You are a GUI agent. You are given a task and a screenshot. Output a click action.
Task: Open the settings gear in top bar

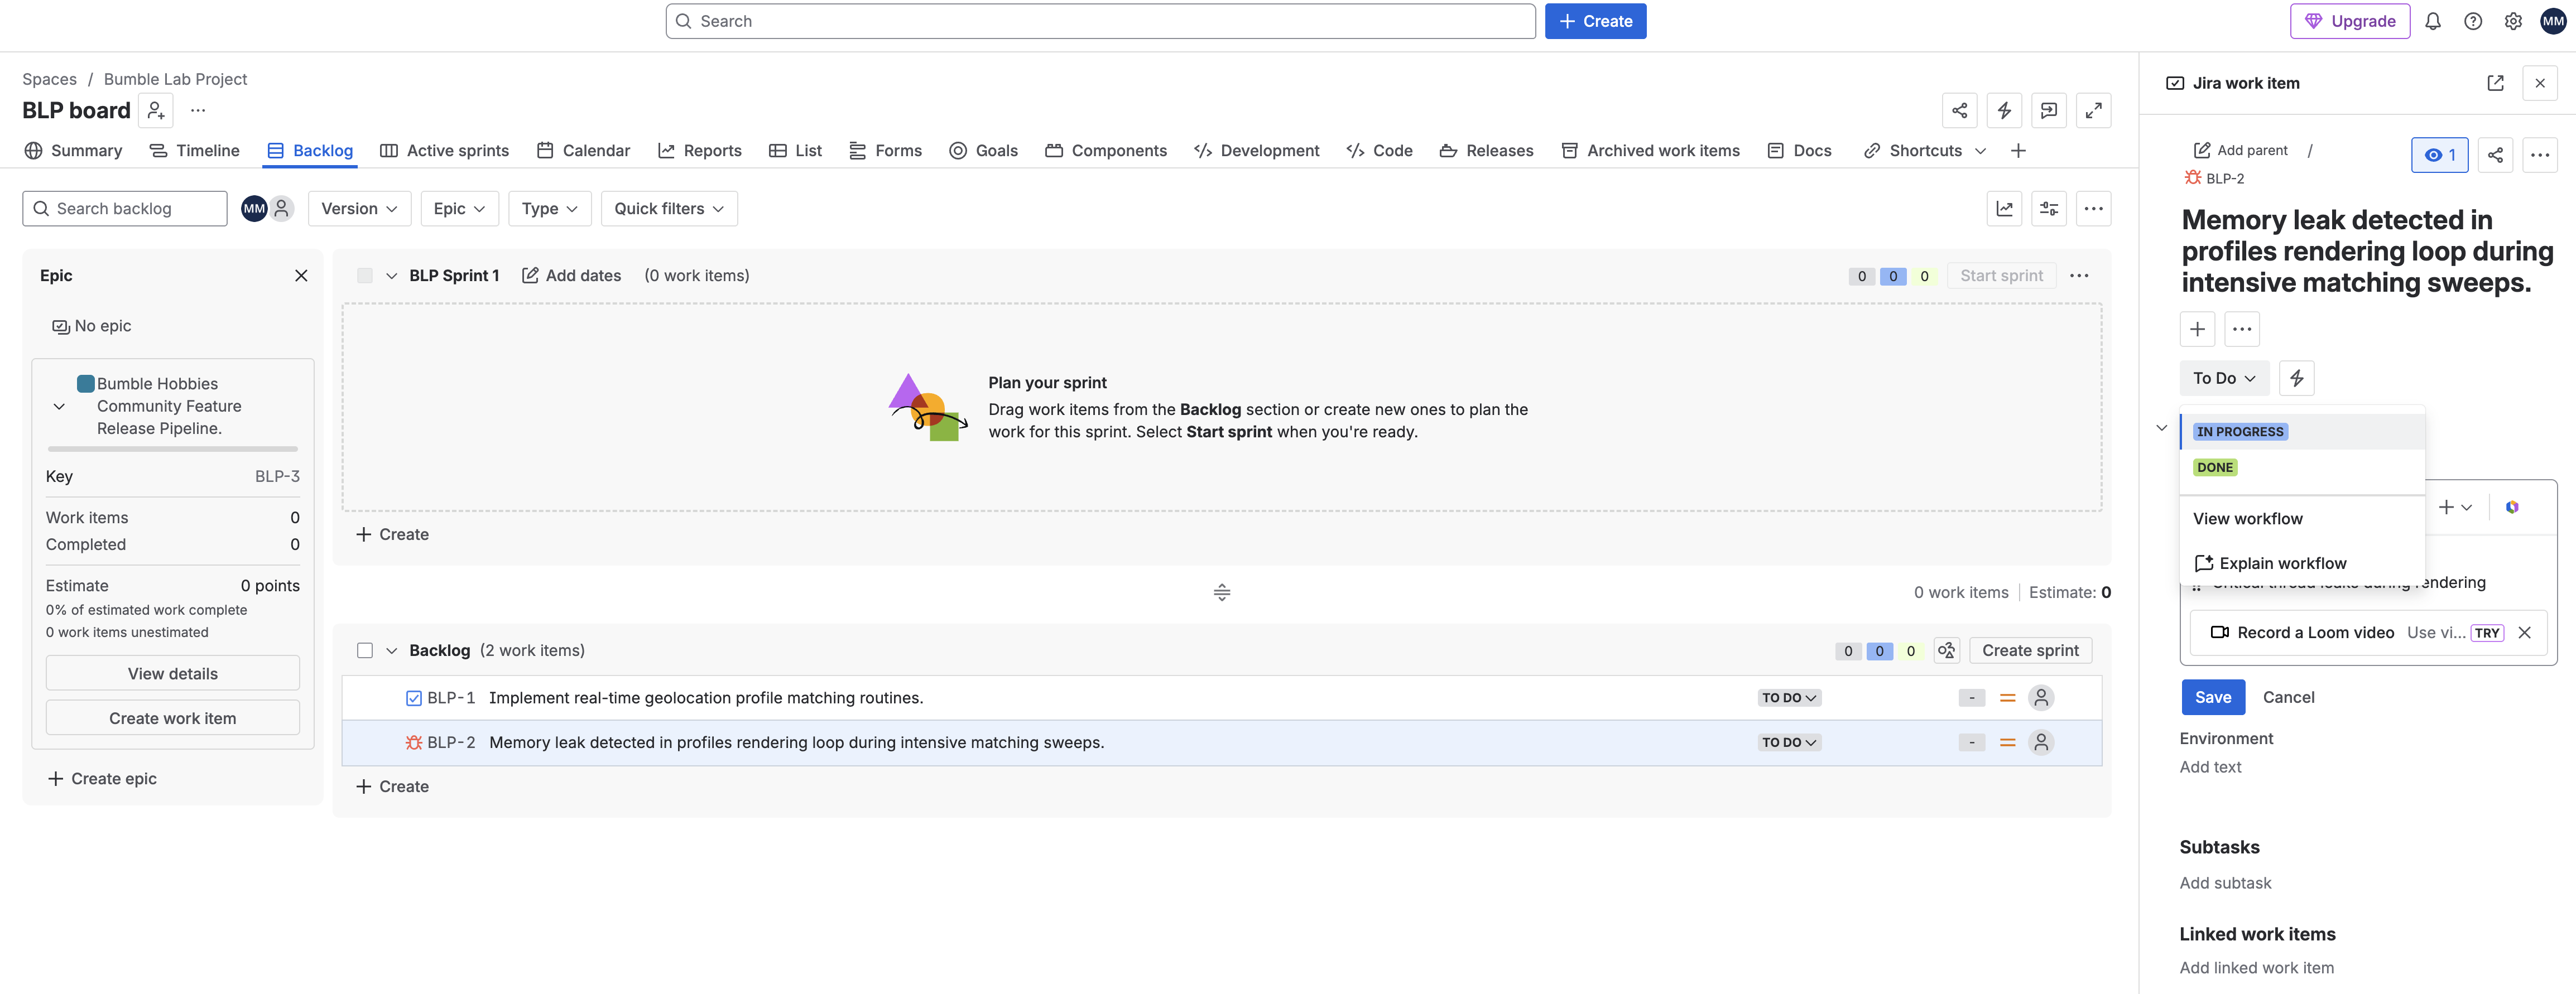point(2513,21)
